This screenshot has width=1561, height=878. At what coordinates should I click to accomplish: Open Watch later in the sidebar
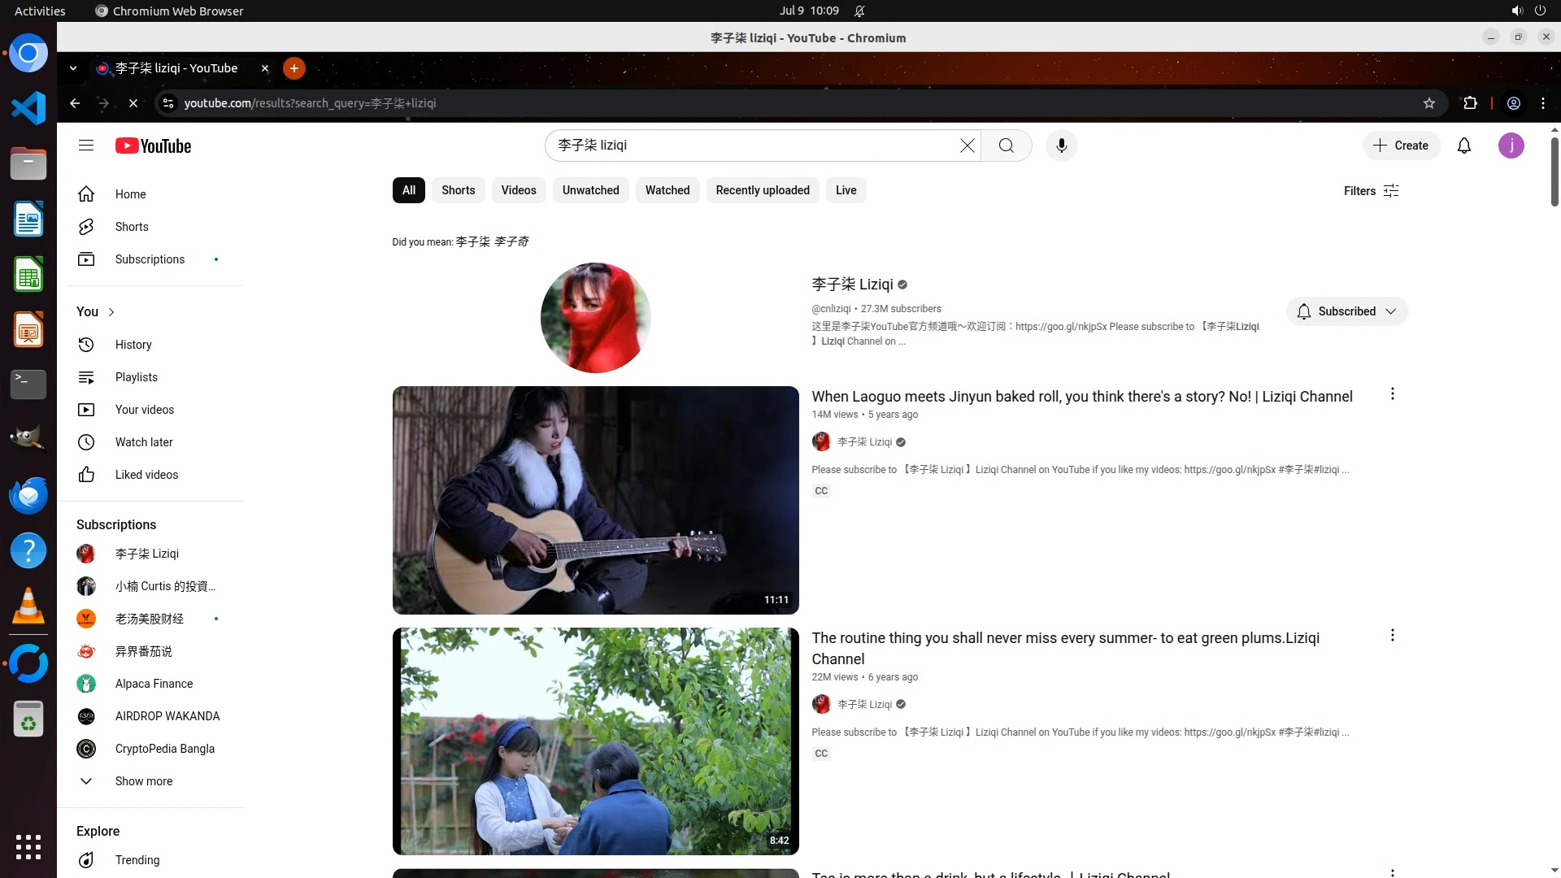point(143,442)
